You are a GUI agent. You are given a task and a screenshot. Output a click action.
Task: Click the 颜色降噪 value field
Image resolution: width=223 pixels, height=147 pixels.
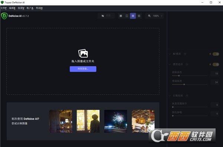point(215,114)
